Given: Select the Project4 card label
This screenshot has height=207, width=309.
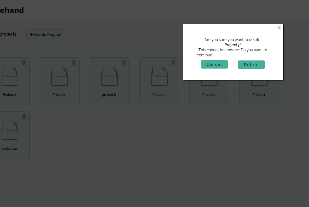Looking at the screenshot, I should pyautogui.click(x=59, y=95).
